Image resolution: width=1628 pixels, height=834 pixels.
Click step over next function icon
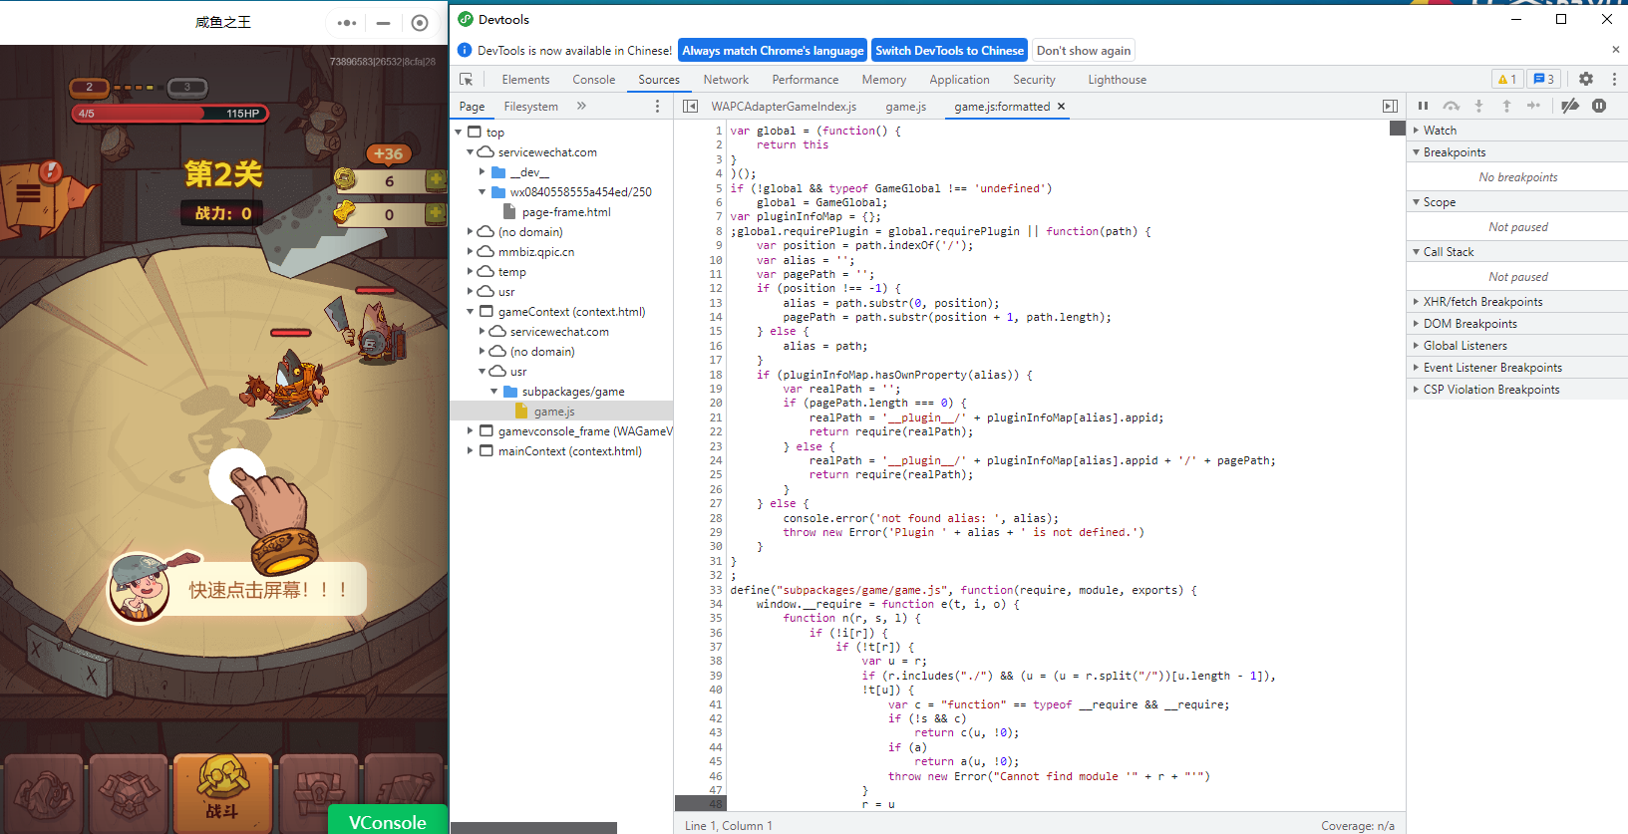click(x=1452, y=106)
